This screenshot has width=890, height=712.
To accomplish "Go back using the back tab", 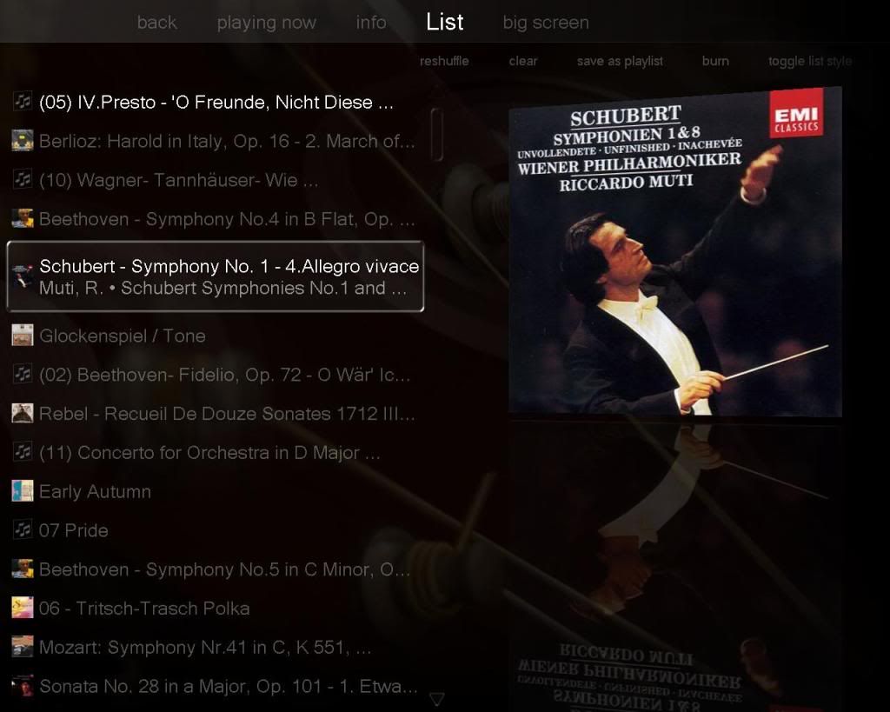I will (156, 22).
